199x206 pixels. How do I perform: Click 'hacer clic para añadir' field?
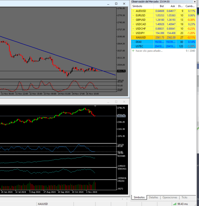pyautogui.click(x=149, y=51)
